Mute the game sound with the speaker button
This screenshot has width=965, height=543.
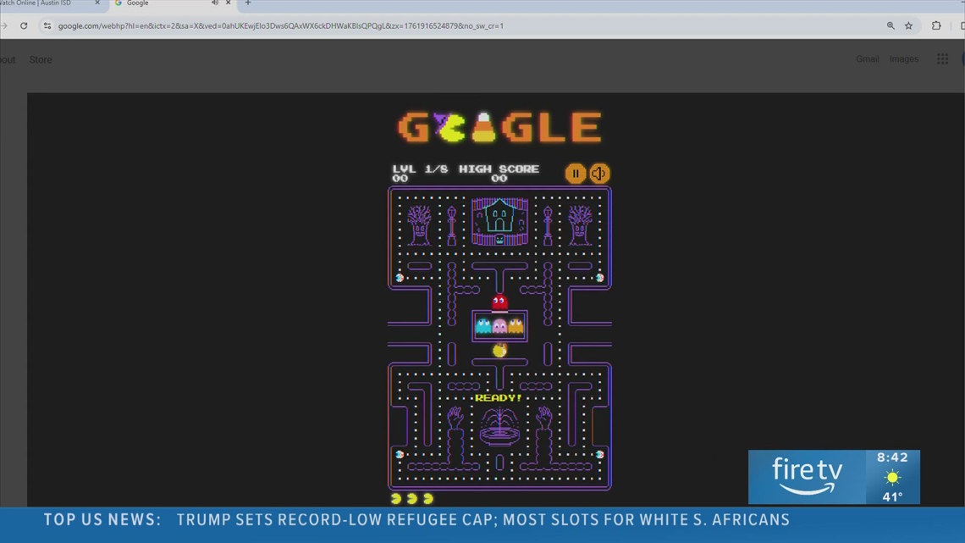click(600, 173)
